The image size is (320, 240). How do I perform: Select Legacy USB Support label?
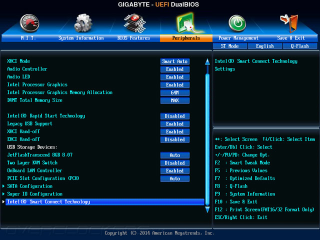29,123
